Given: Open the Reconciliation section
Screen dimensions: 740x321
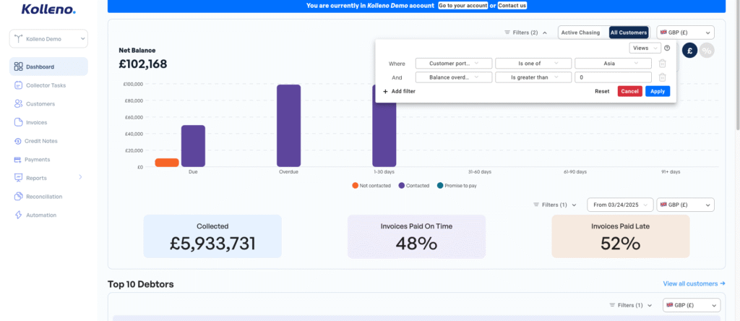Looking at the screenshot, I should [43, 197].
